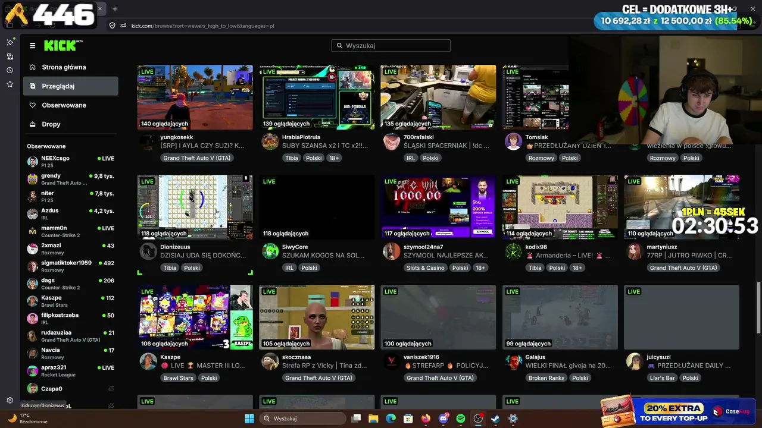This screenshot has width=762, height=428.
Task: Open site permissions icon in address bar
Action: coord(124,26)
